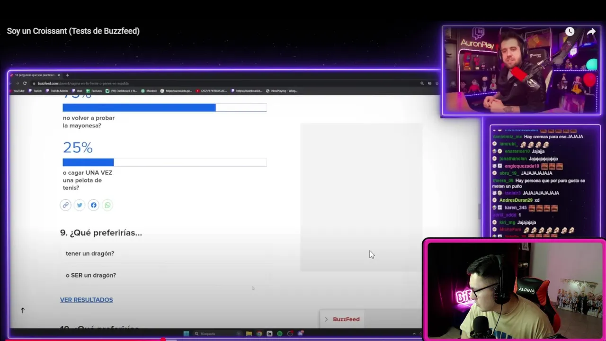Open the YouTube bookmark

tap(17, 91)
